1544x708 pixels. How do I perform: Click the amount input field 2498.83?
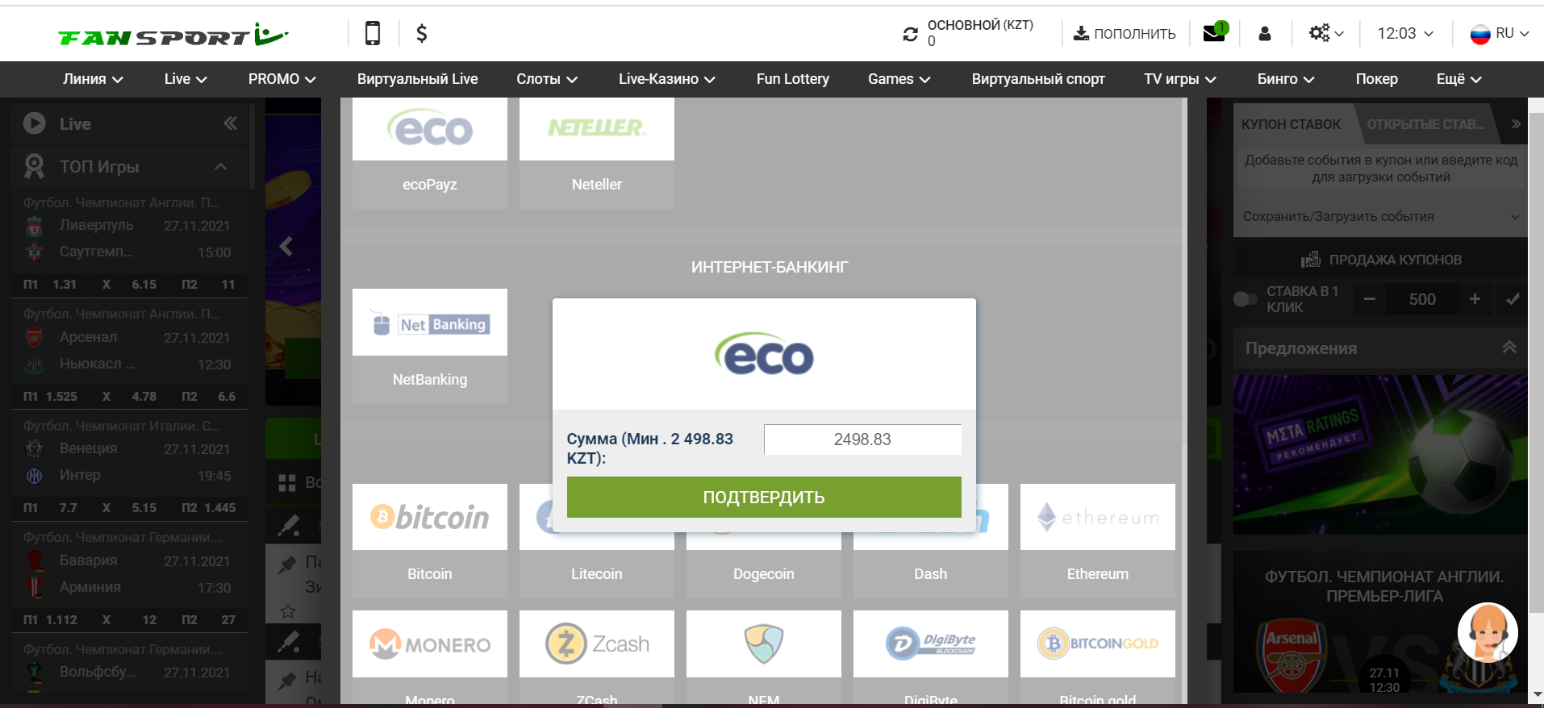[862, 439]
